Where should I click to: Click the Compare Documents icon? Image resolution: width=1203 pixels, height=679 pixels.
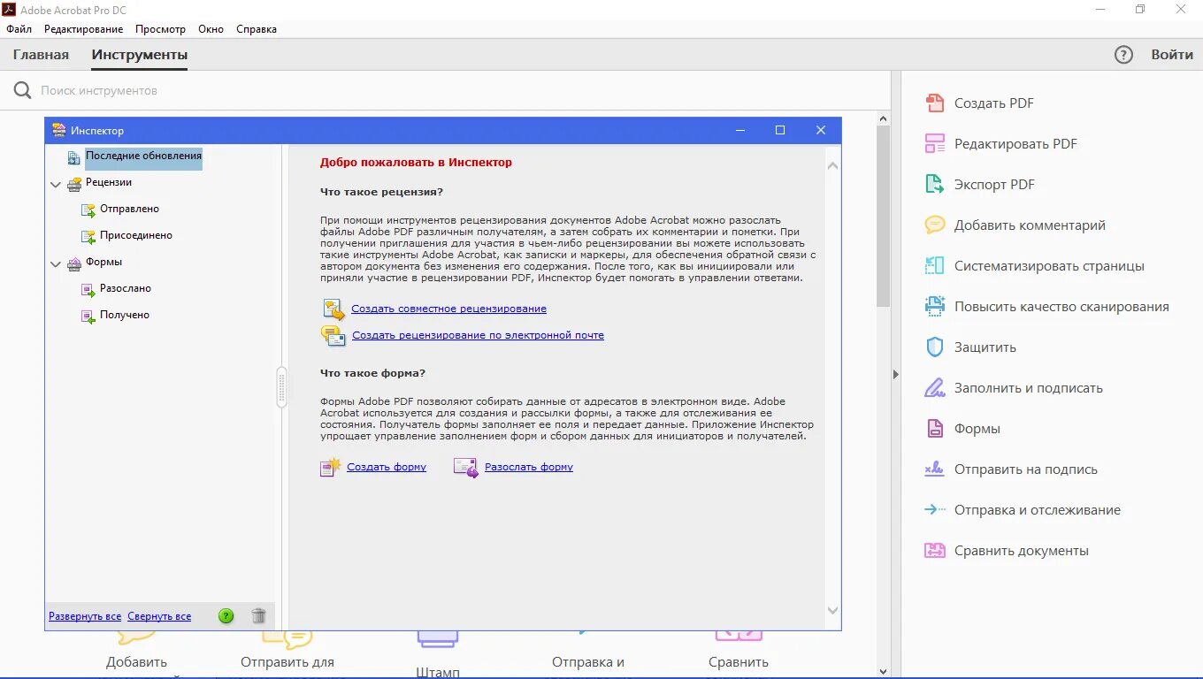934,551
